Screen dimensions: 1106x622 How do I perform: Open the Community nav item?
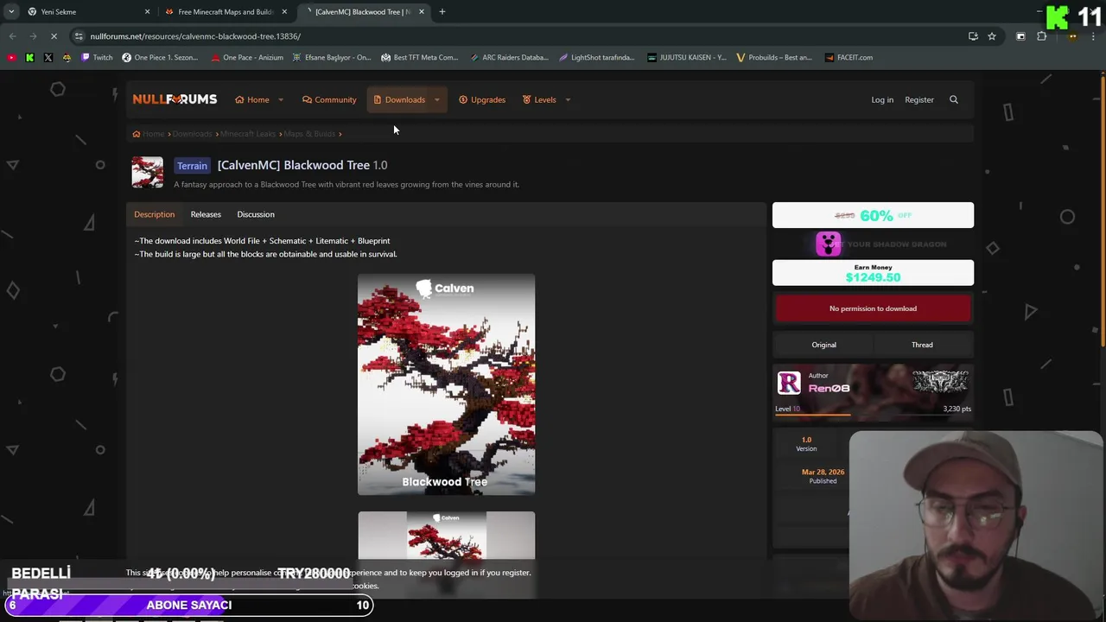[329, 99]
